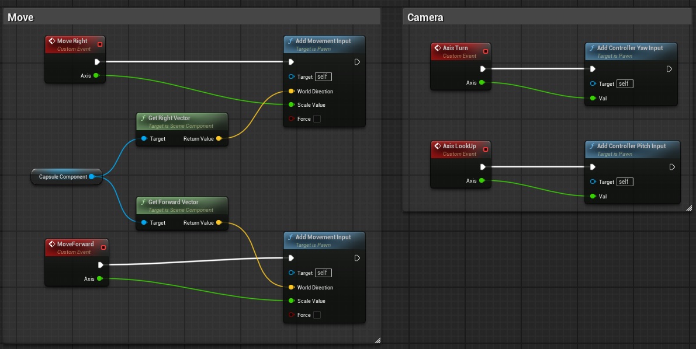The width and height of the screenshot is (696, 349).
Task: Click Scale Value pin wired to MoveForward Axis
Action: [x=291, y=301]
